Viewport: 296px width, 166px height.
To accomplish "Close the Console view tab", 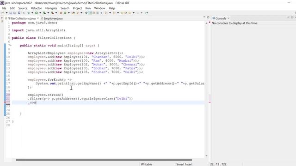I will 228,18.
